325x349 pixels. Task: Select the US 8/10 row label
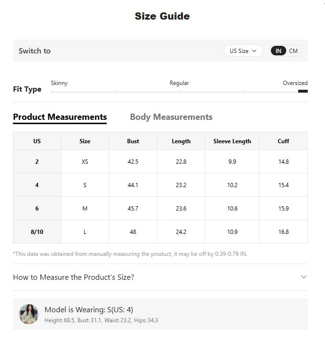pyautogui.click(x=37, y=232)
